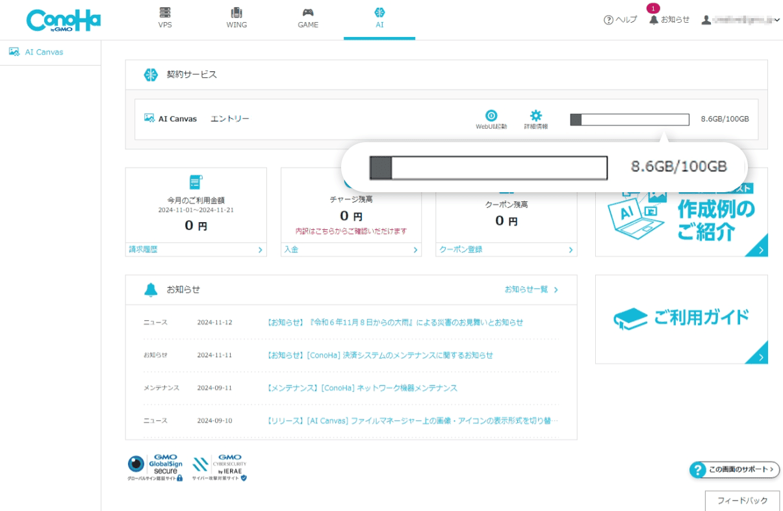Open 決済システムのメンテナンス notice
This screenshot has width=783, height=511.
(x=380, y=355)
